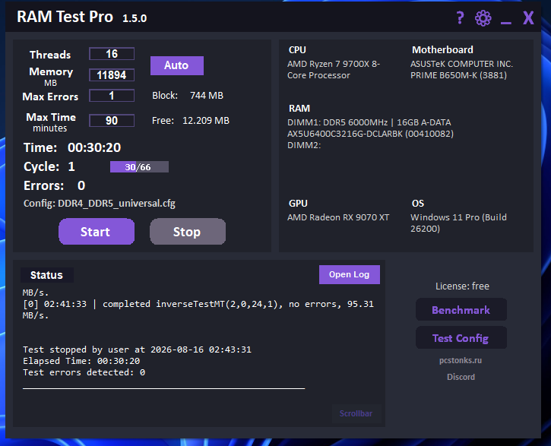Screen dimensions: 551x446
Task: Click the AMD Radeon RX 9070 XT text
Action: pos(338,217)
